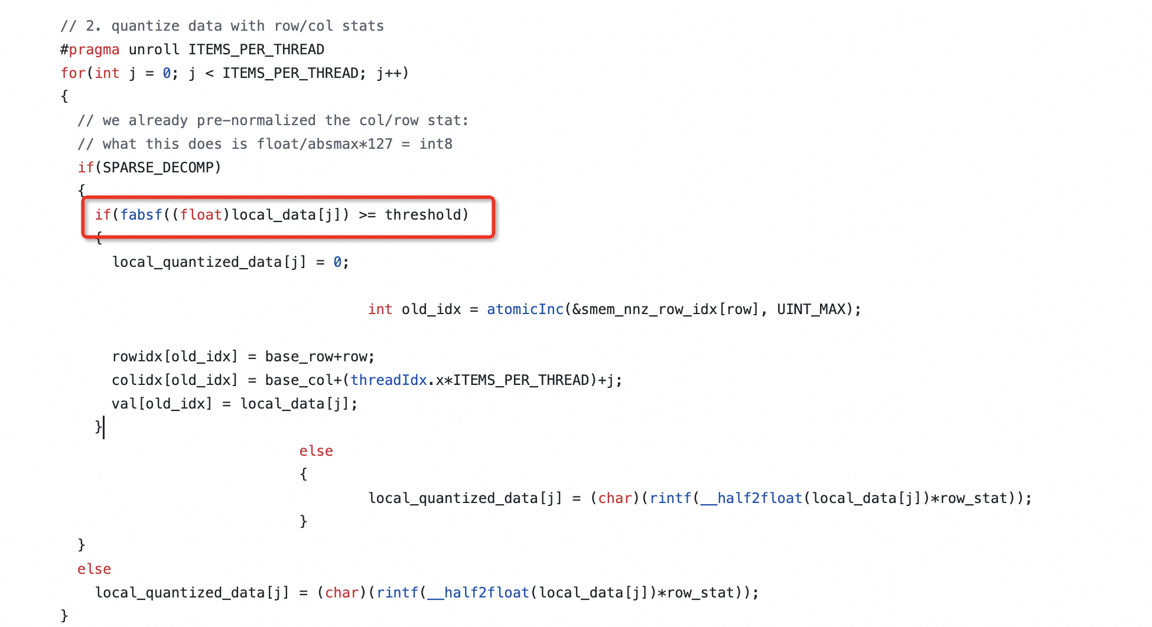Click 'local_quantized_data[j] = 0;' statement
Image resolution: width=1152 pixels, height=627 pixels.
tap(230, 262)
